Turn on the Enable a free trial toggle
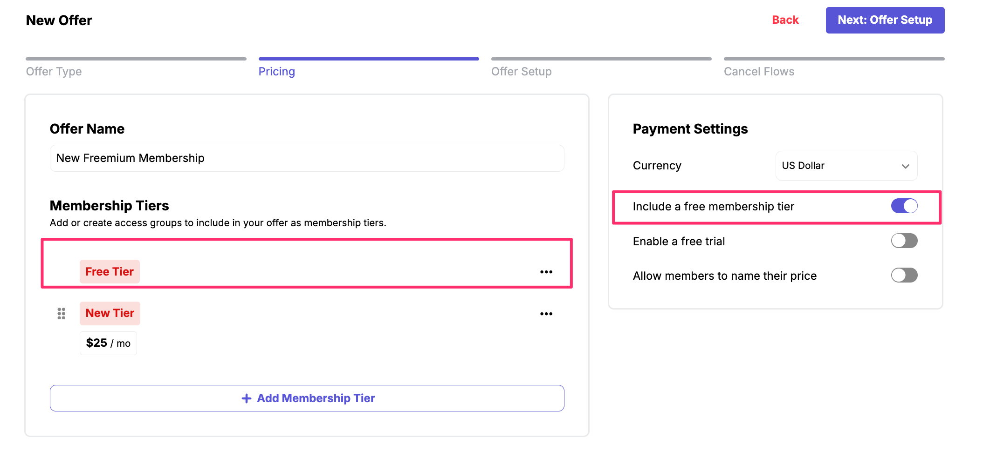The height and width of the screenshot is (458, 990). coord(904,241)
